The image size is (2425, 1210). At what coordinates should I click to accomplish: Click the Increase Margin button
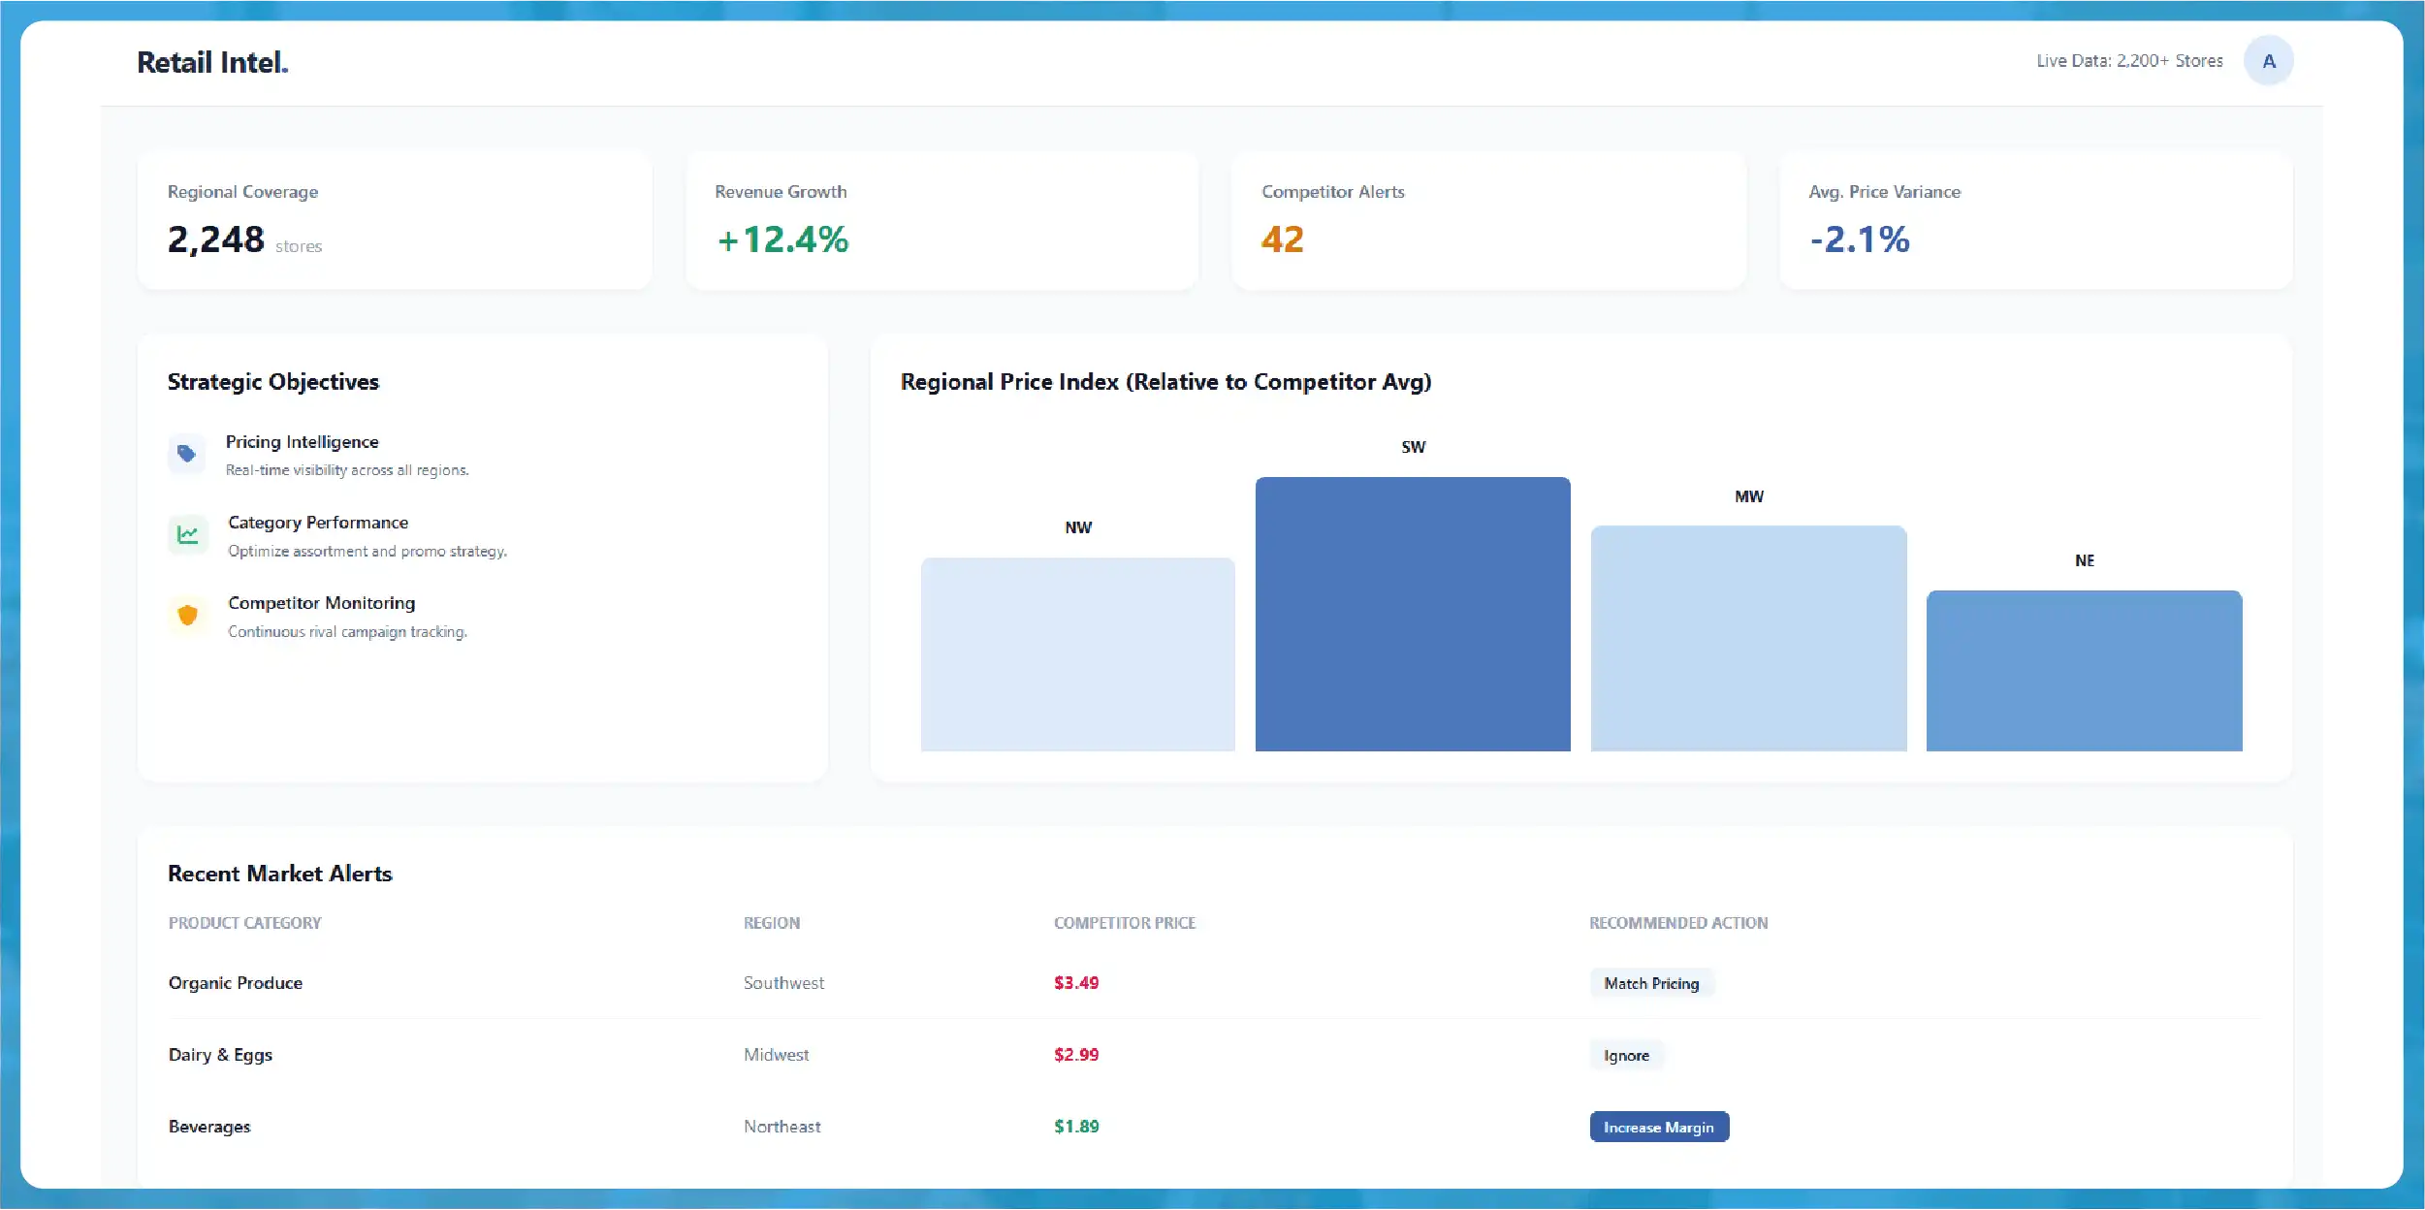1659,1127
